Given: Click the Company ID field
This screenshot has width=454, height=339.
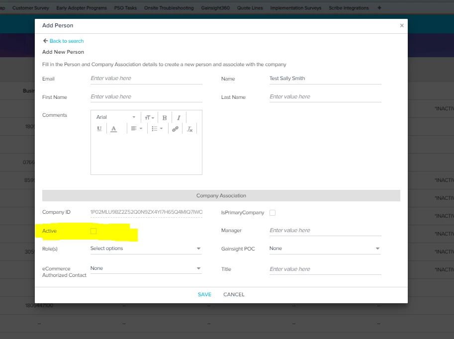Looking at the screenshot, I should 146,212.
